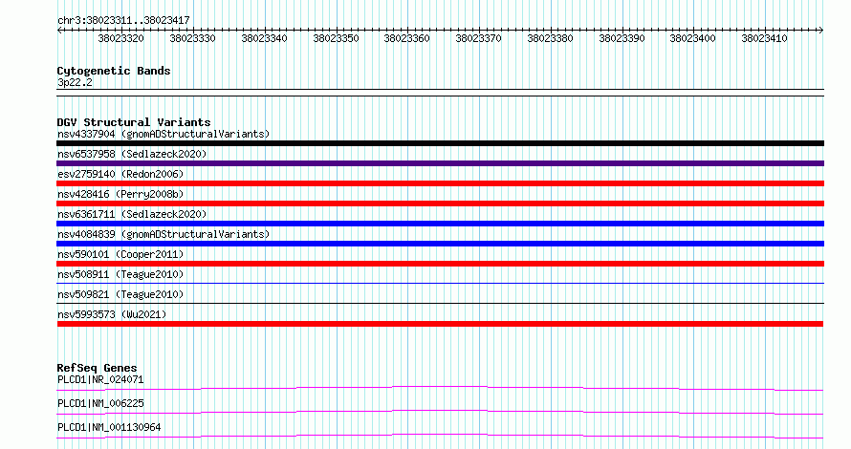Open variant nsv428416 (Perry2008b) label
851x449 pixels.
coord(120,194)
